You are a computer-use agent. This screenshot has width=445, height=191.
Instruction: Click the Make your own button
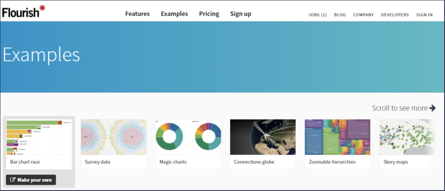click(31, 179)
